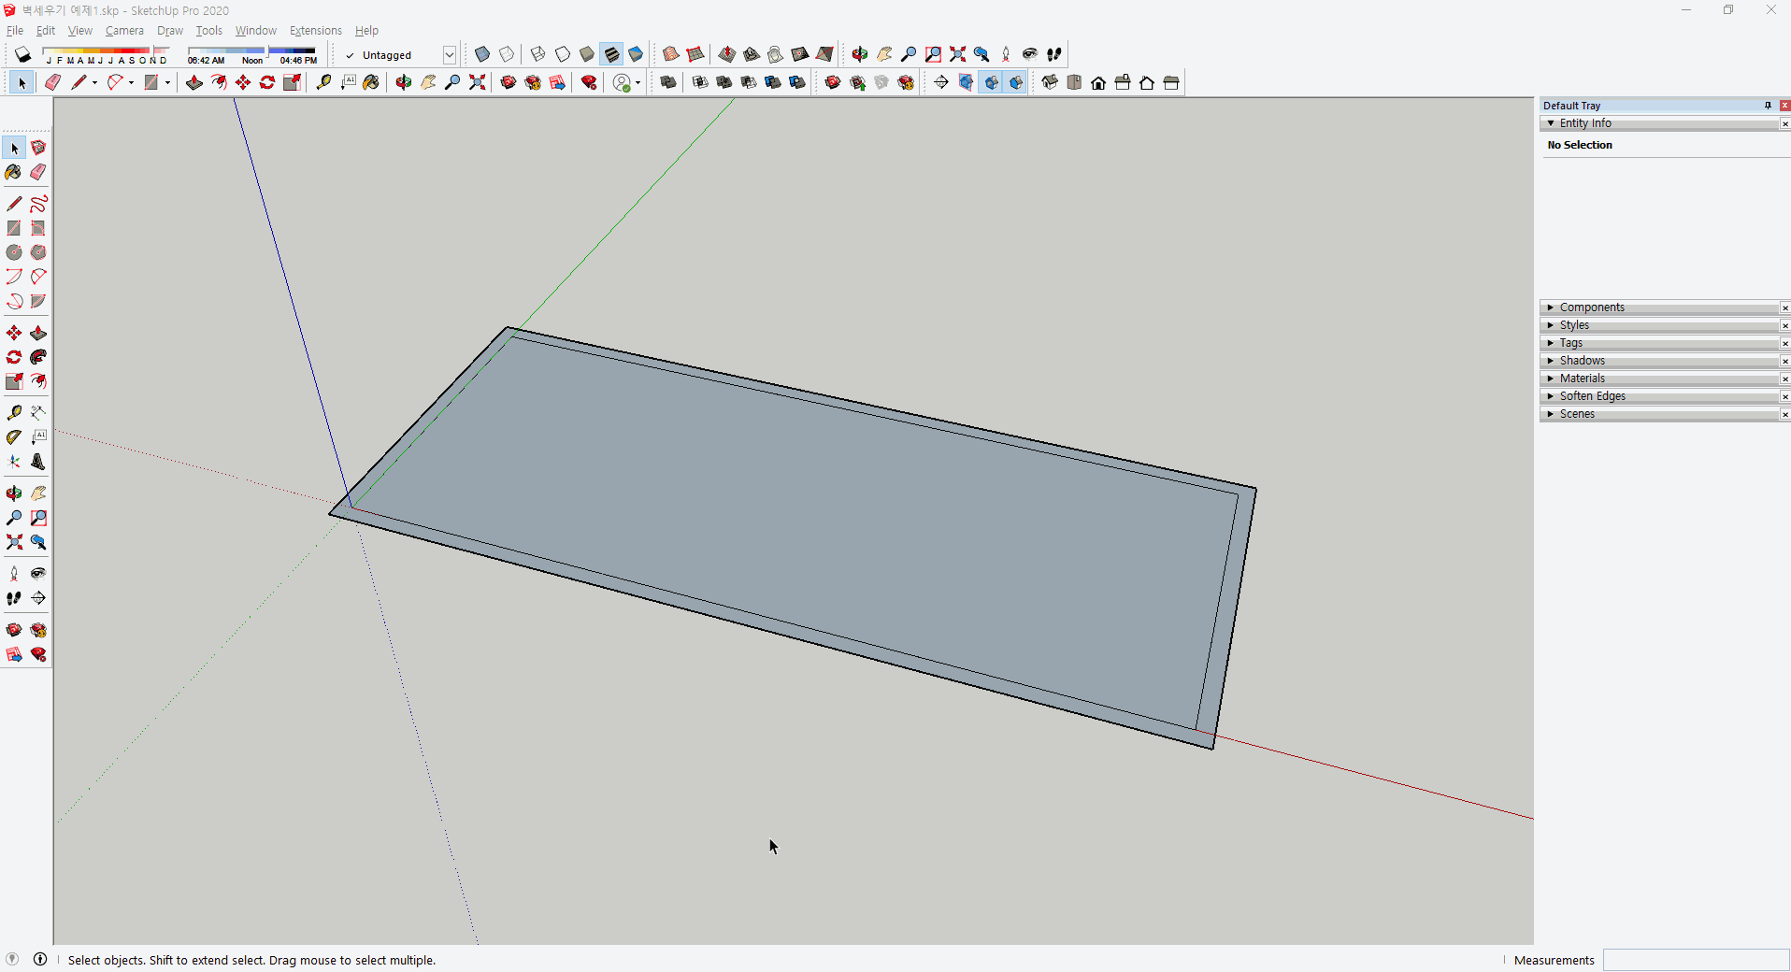Image resolution: width=1791 pixels, height=972 pixels.
Task: Toggle Back Edges style
Action: coord(507,54)
